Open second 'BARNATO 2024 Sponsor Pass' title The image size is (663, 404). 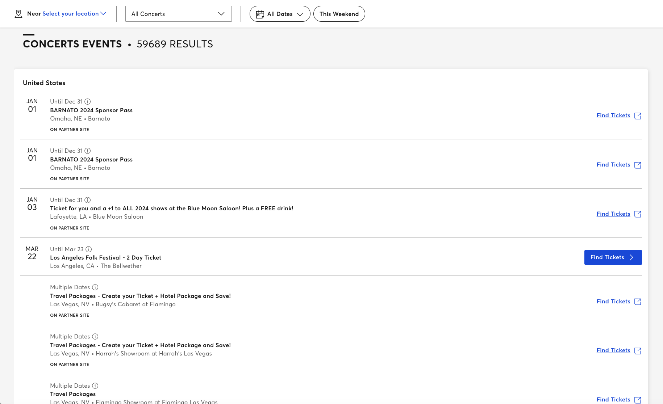[91, 160]
